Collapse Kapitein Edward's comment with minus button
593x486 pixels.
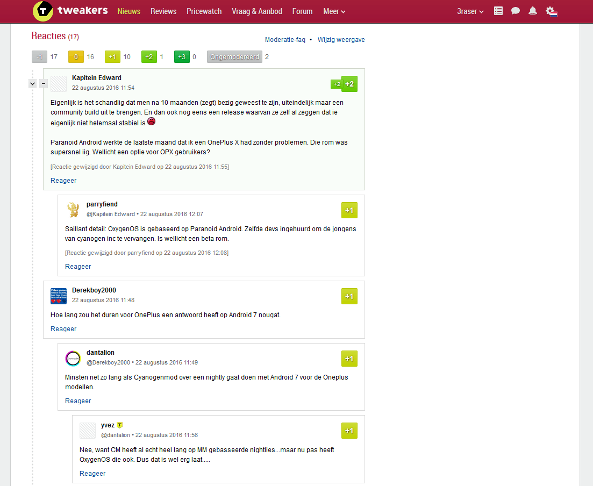point(44,83)
